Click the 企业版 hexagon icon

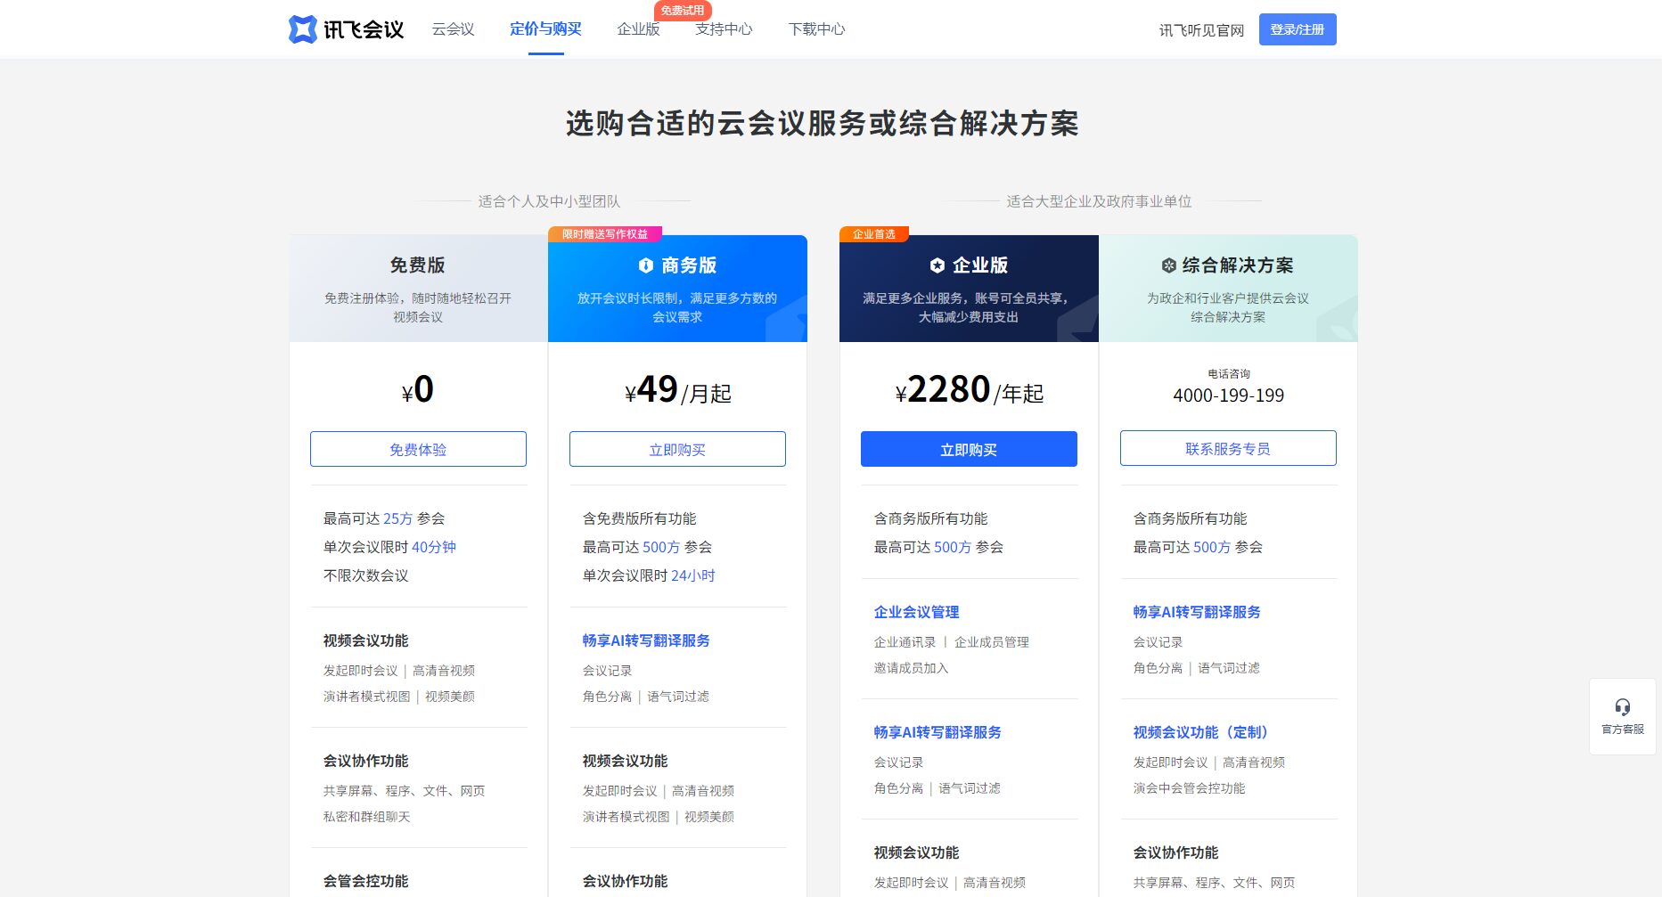coord(937,265)
